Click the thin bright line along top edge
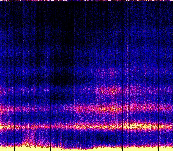The image size is (173, 151). (86, 1)
